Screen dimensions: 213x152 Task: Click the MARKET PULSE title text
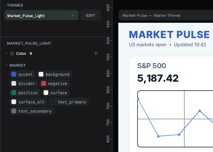(169, 34)
